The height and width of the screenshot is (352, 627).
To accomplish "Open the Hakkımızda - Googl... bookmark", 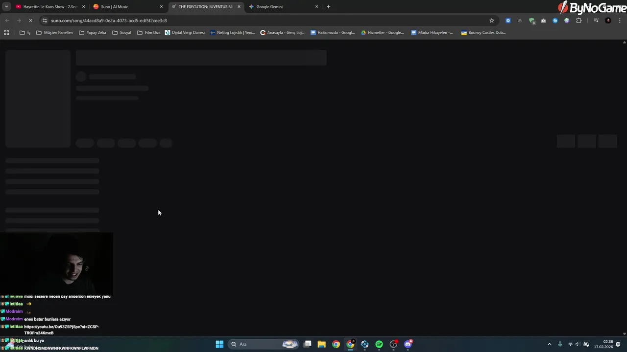I will (333, 33).
